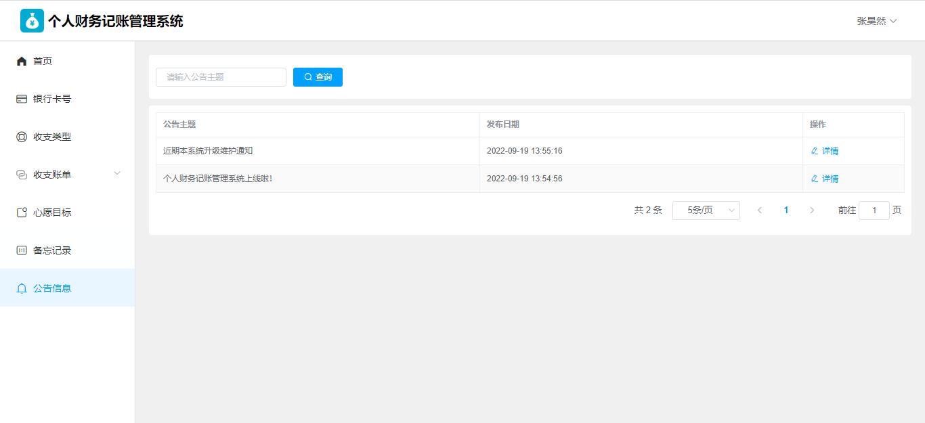Expand the 收支账单 submenu chevron

[117, 173]
